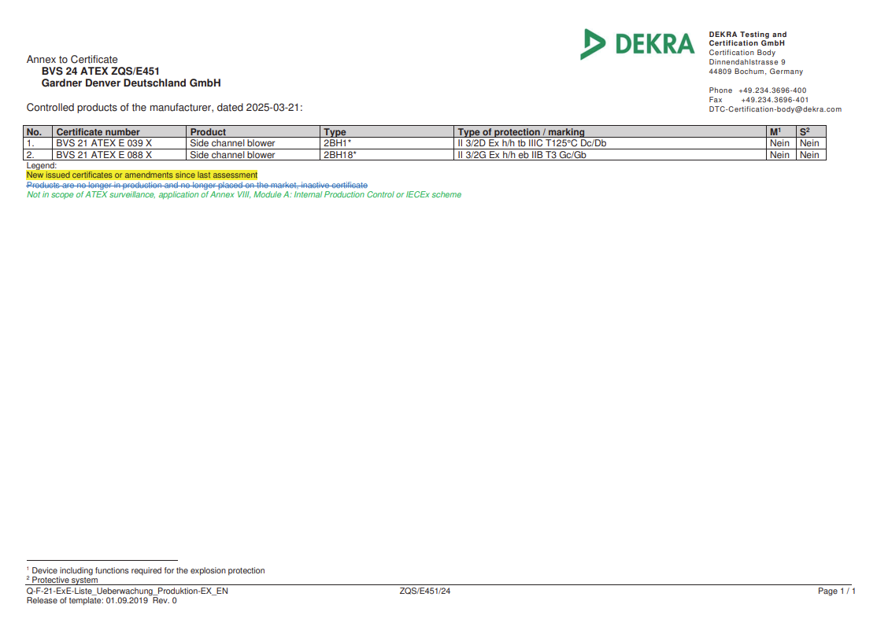Click the 'Certification Body' line
Viewport: 877px width, 619px height.
click(742, 53)
